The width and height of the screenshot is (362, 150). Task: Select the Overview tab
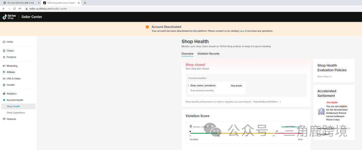(187, 54)
